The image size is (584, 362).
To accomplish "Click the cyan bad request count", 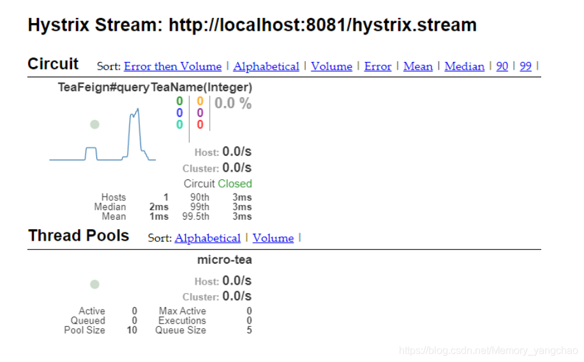I will coord(179,124).
